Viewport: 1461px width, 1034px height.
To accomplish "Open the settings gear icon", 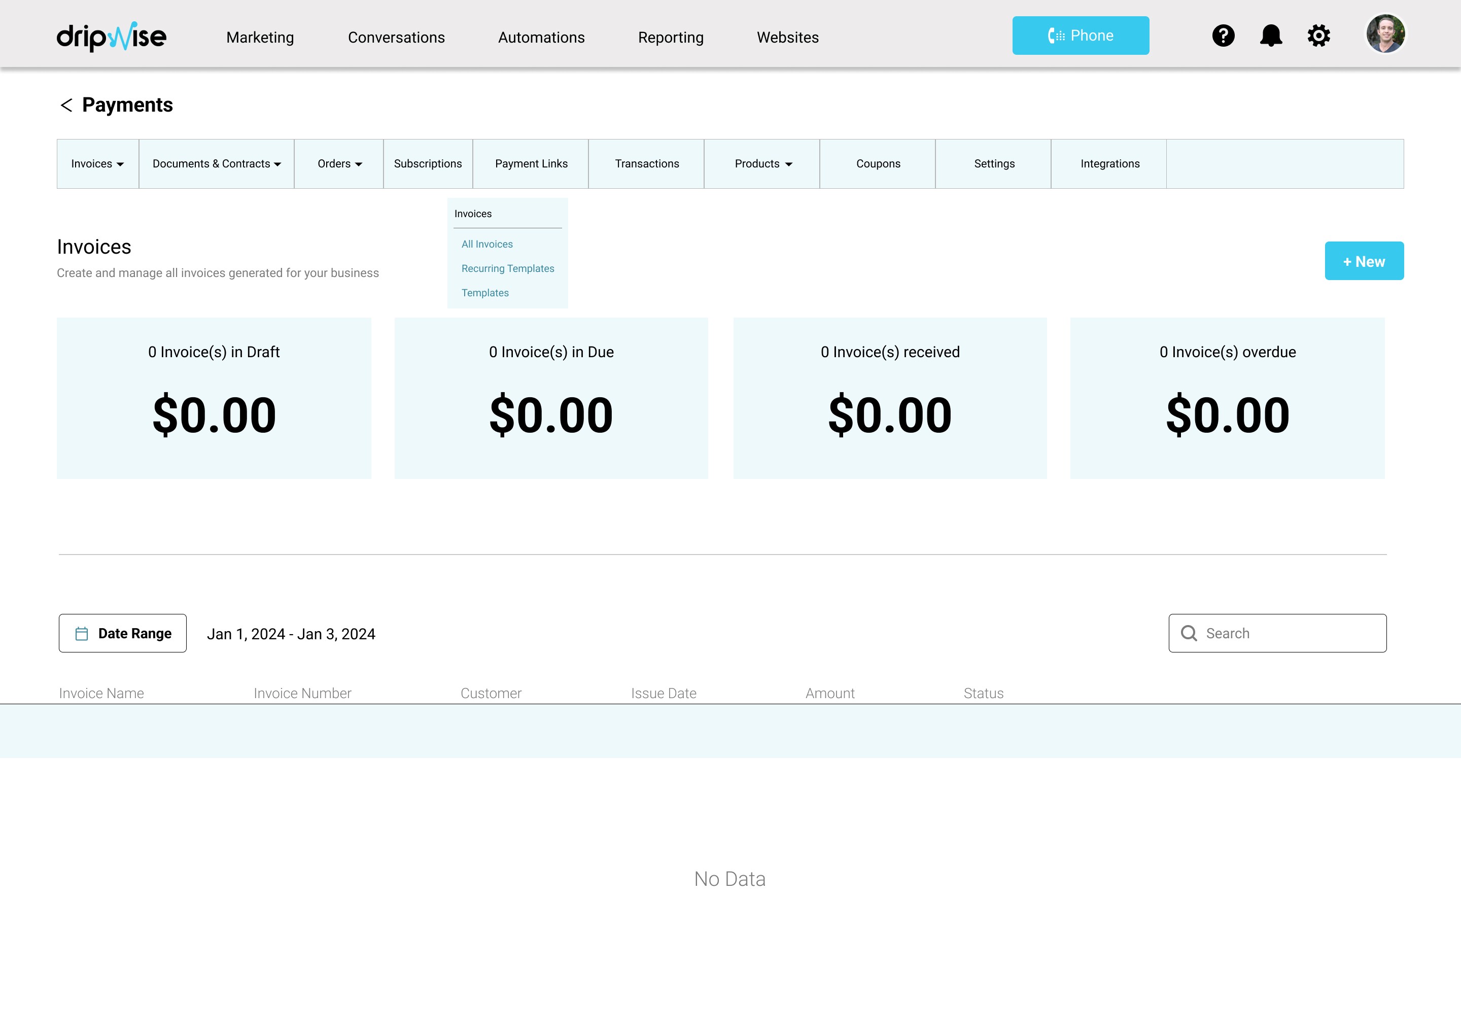I will coord(1318,36).
